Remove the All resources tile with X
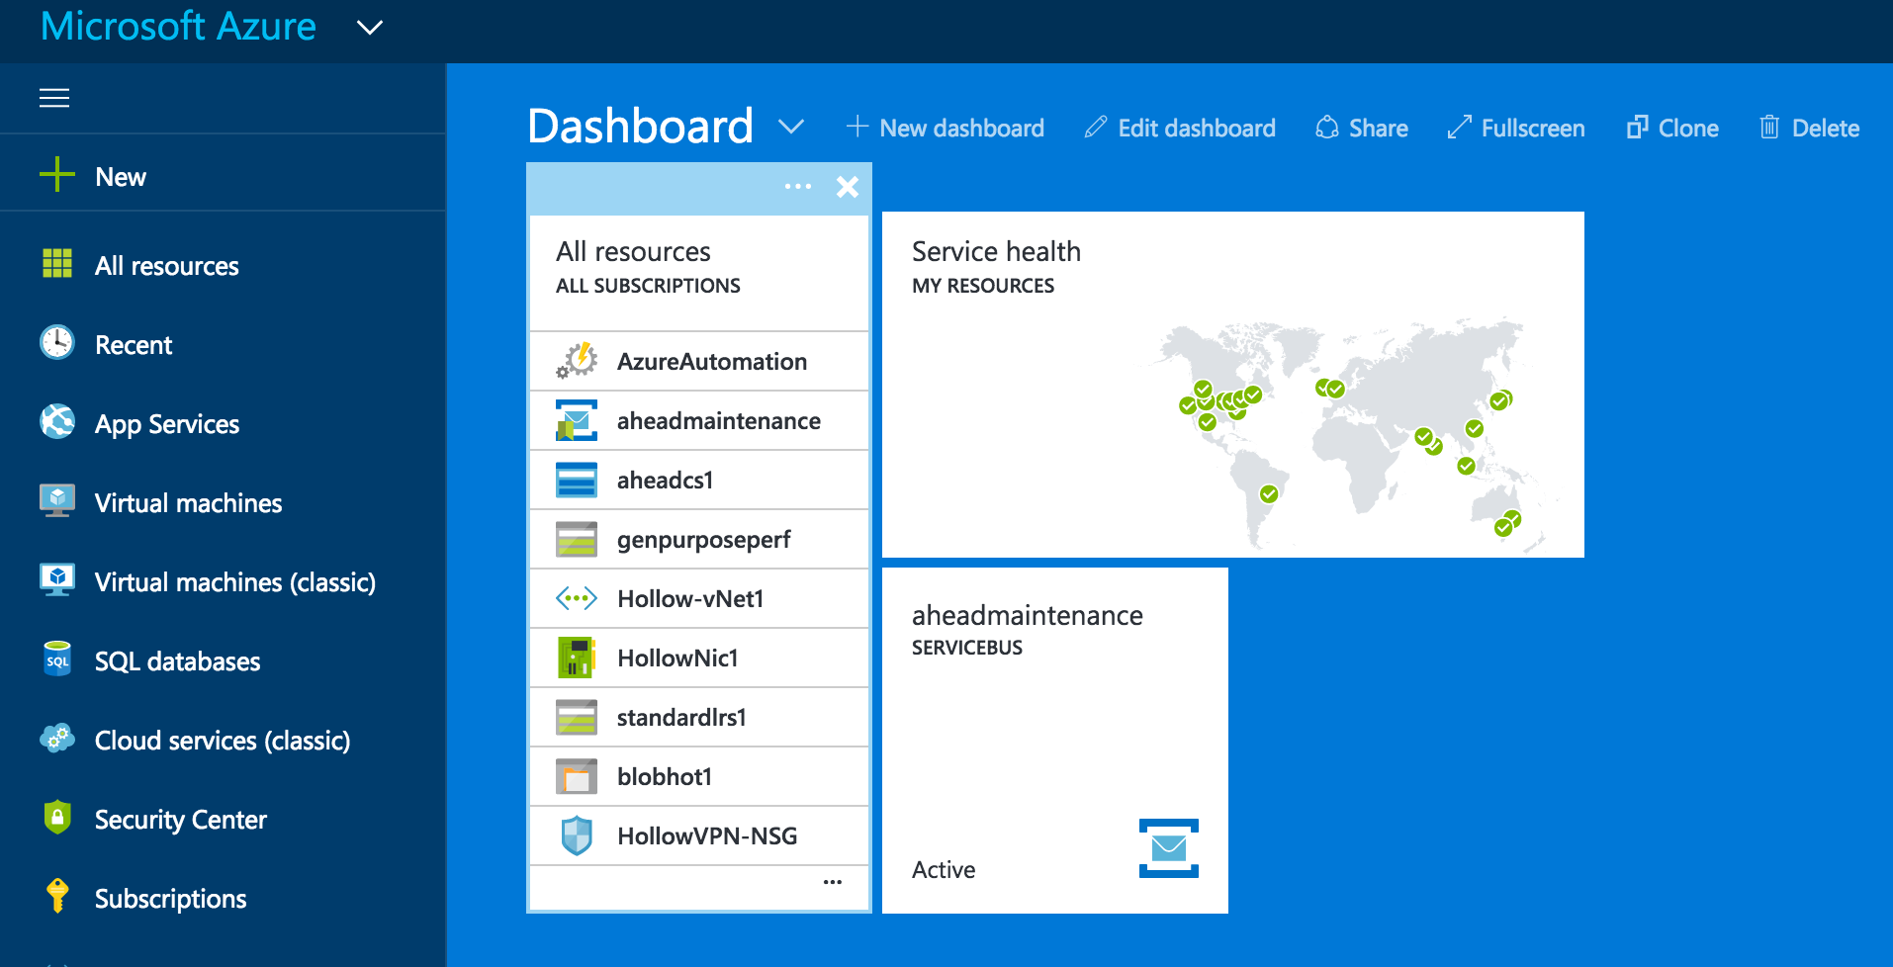1893x967 pixels. coord(848,186)
